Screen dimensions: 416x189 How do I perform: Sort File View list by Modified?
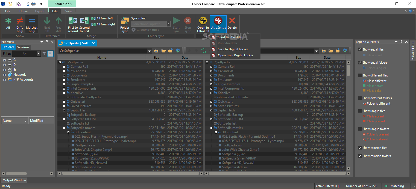pos(41,121)
